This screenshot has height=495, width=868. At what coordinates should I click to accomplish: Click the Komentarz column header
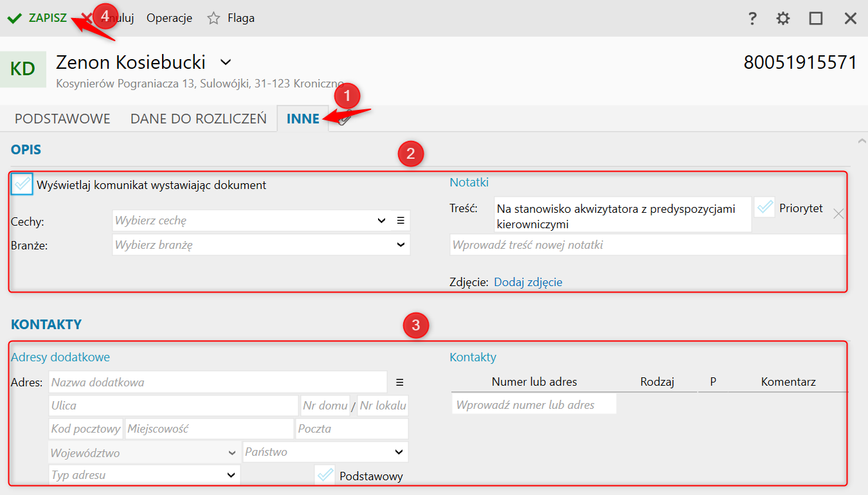788,382
